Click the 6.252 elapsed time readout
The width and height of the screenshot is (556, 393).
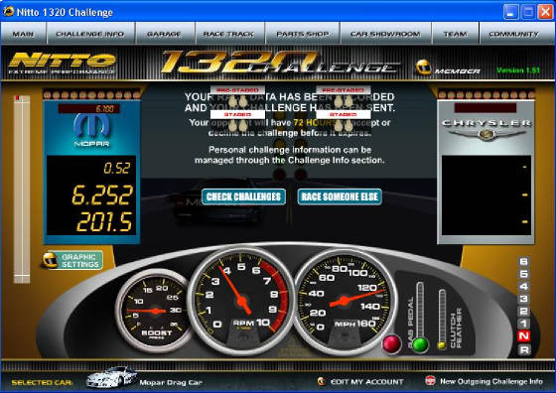[x=102, y=195]
